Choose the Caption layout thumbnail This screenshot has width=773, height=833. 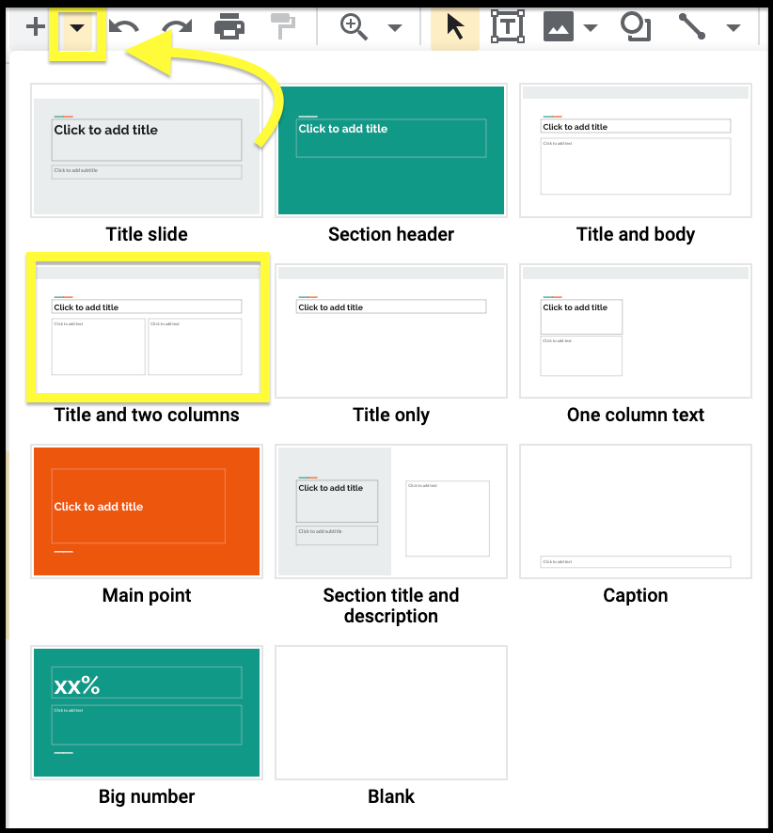636,511
